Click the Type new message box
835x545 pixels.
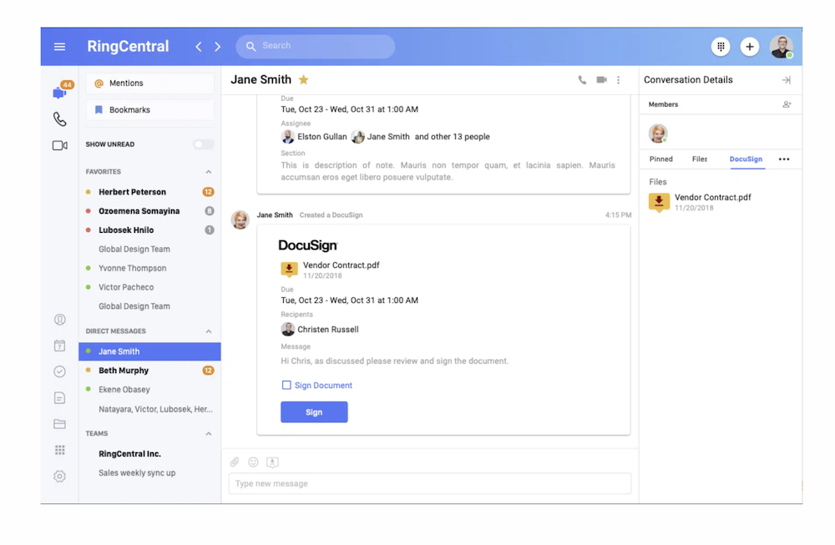coord(430,483)
